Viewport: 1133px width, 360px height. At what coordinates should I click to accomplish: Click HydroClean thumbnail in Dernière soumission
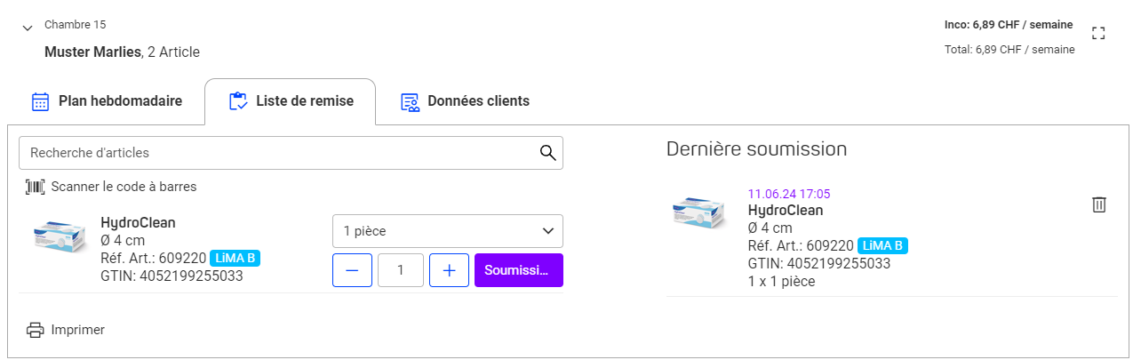coord(699,212)
